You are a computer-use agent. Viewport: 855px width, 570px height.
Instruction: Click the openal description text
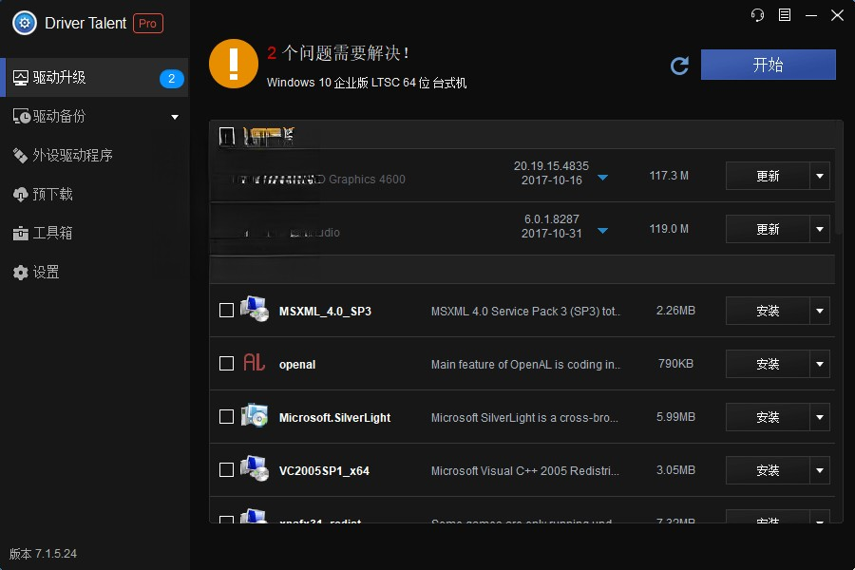525,365
